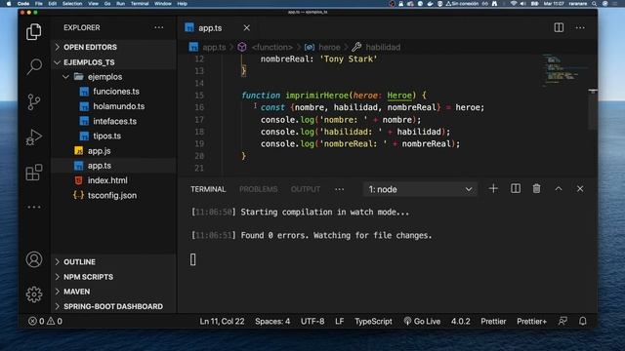625x351 pixels.
Task: Open app.js in the explorer
Action: tap(113, 151)
